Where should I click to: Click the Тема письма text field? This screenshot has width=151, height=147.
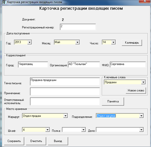point(65,81)
